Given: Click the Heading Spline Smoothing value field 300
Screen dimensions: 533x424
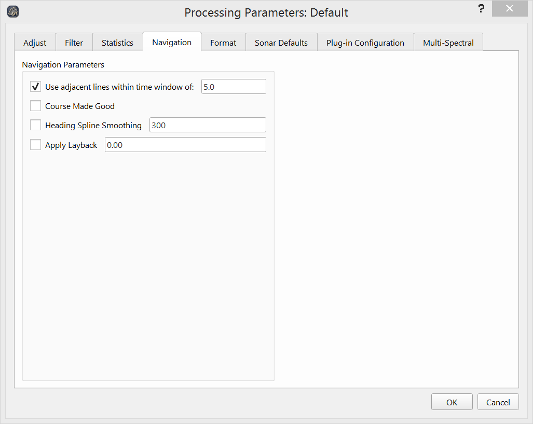Looking at the screenshot, I should (208, 125).
